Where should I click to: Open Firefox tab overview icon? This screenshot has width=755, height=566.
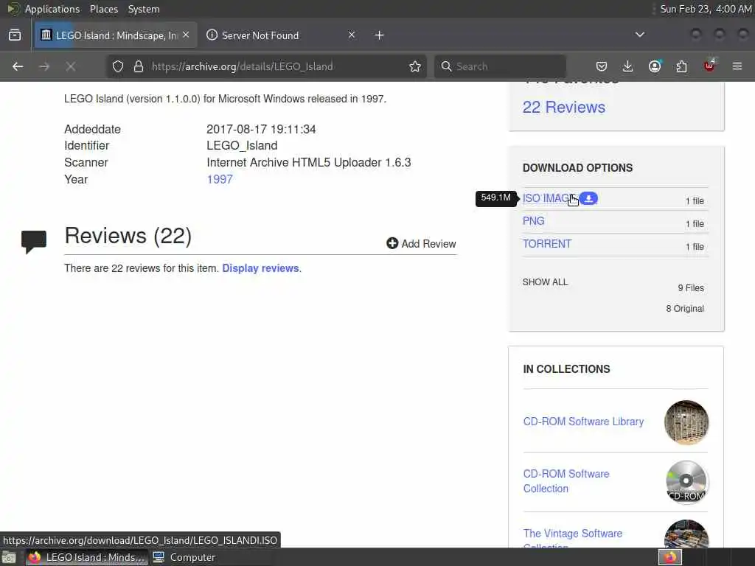coord(15,35)
